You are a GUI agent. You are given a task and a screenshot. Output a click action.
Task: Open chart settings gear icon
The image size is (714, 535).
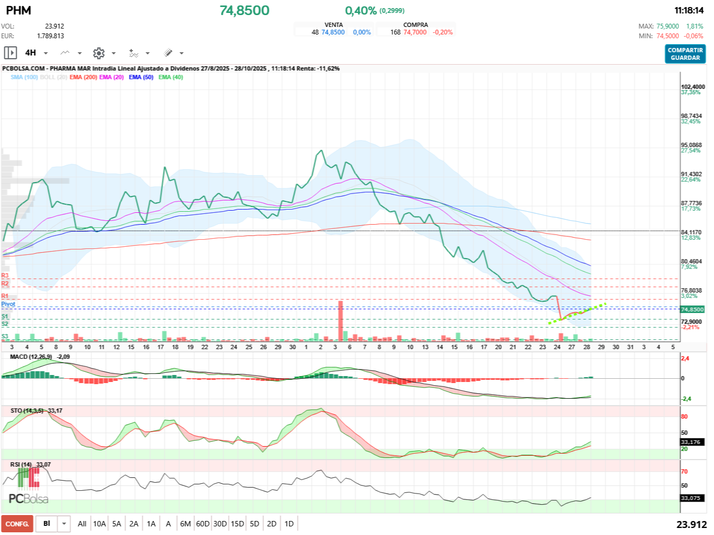tap(99, 53)
